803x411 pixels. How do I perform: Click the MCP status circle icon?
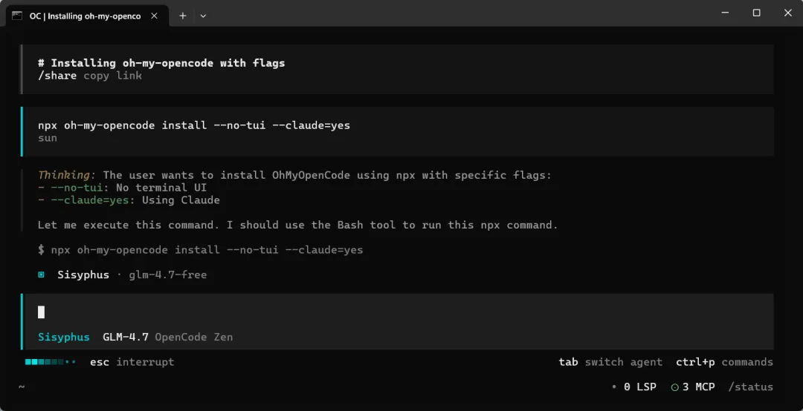(x=674, y=387)
